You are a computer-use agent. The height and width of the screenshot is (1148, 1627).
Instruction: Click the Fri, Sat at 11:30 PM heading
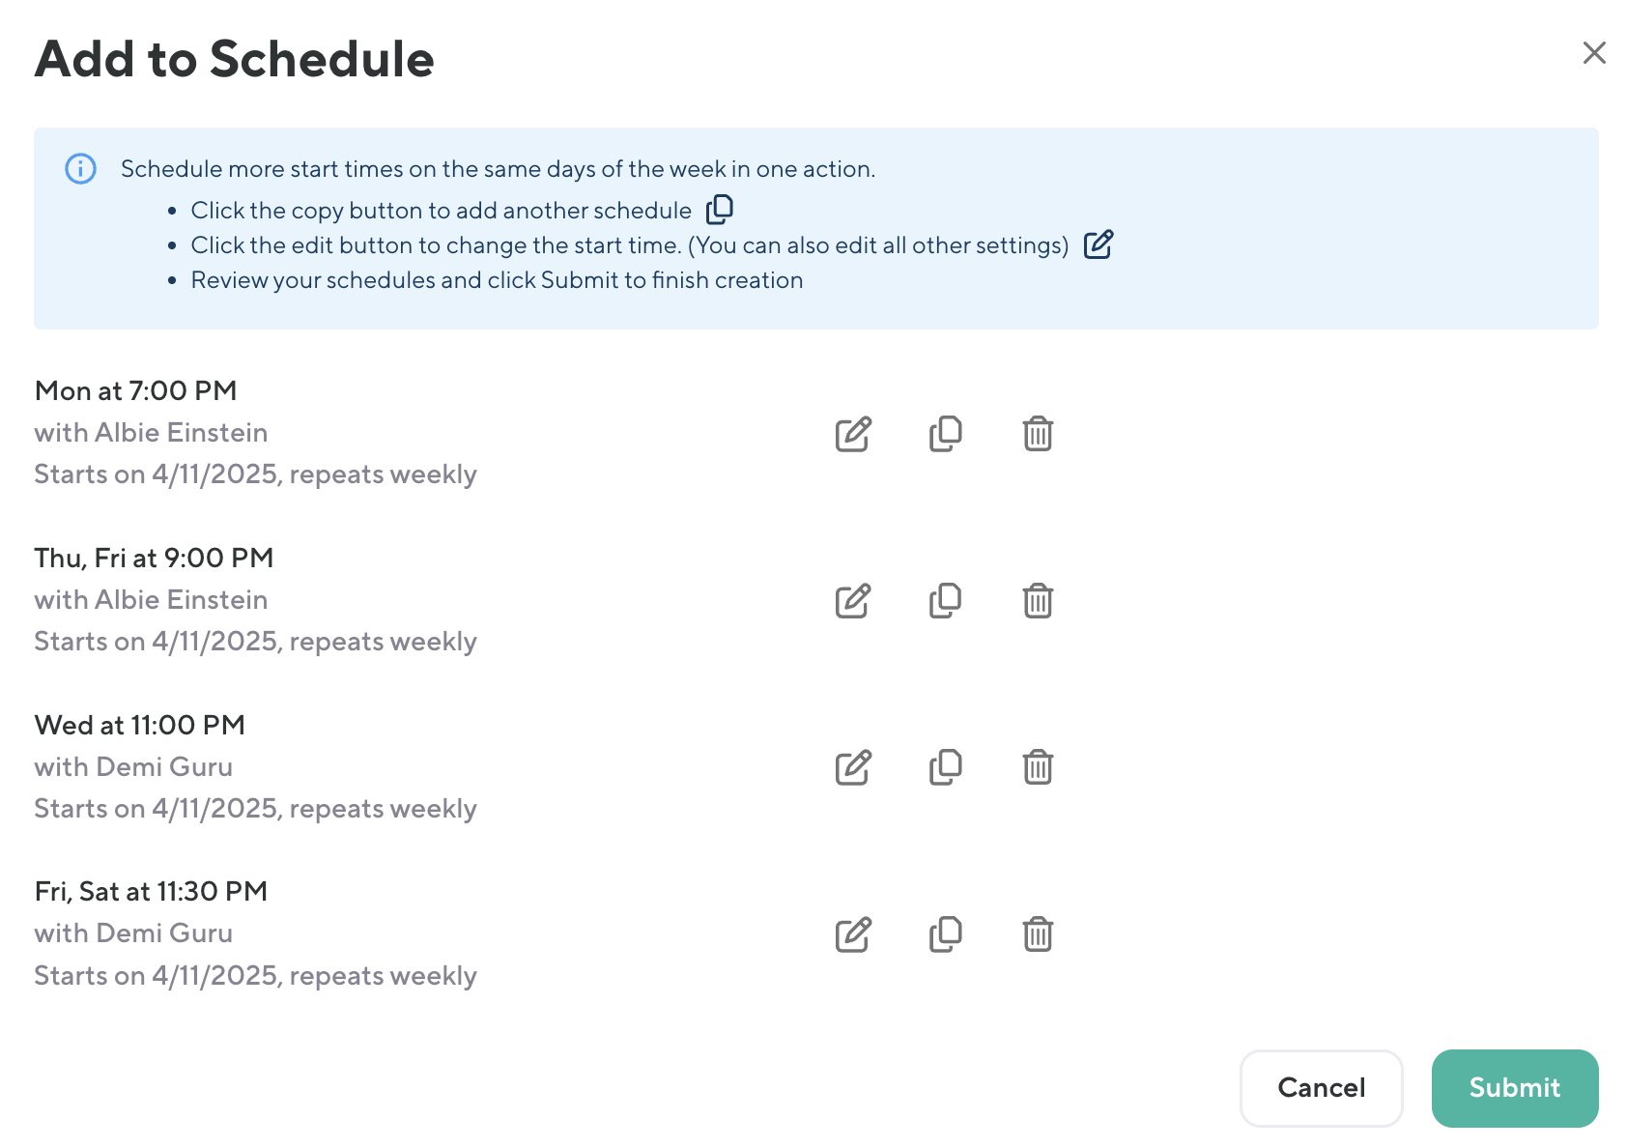(151, 891)
